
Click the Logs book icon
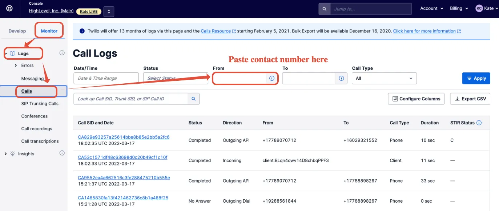pos(13,53)
